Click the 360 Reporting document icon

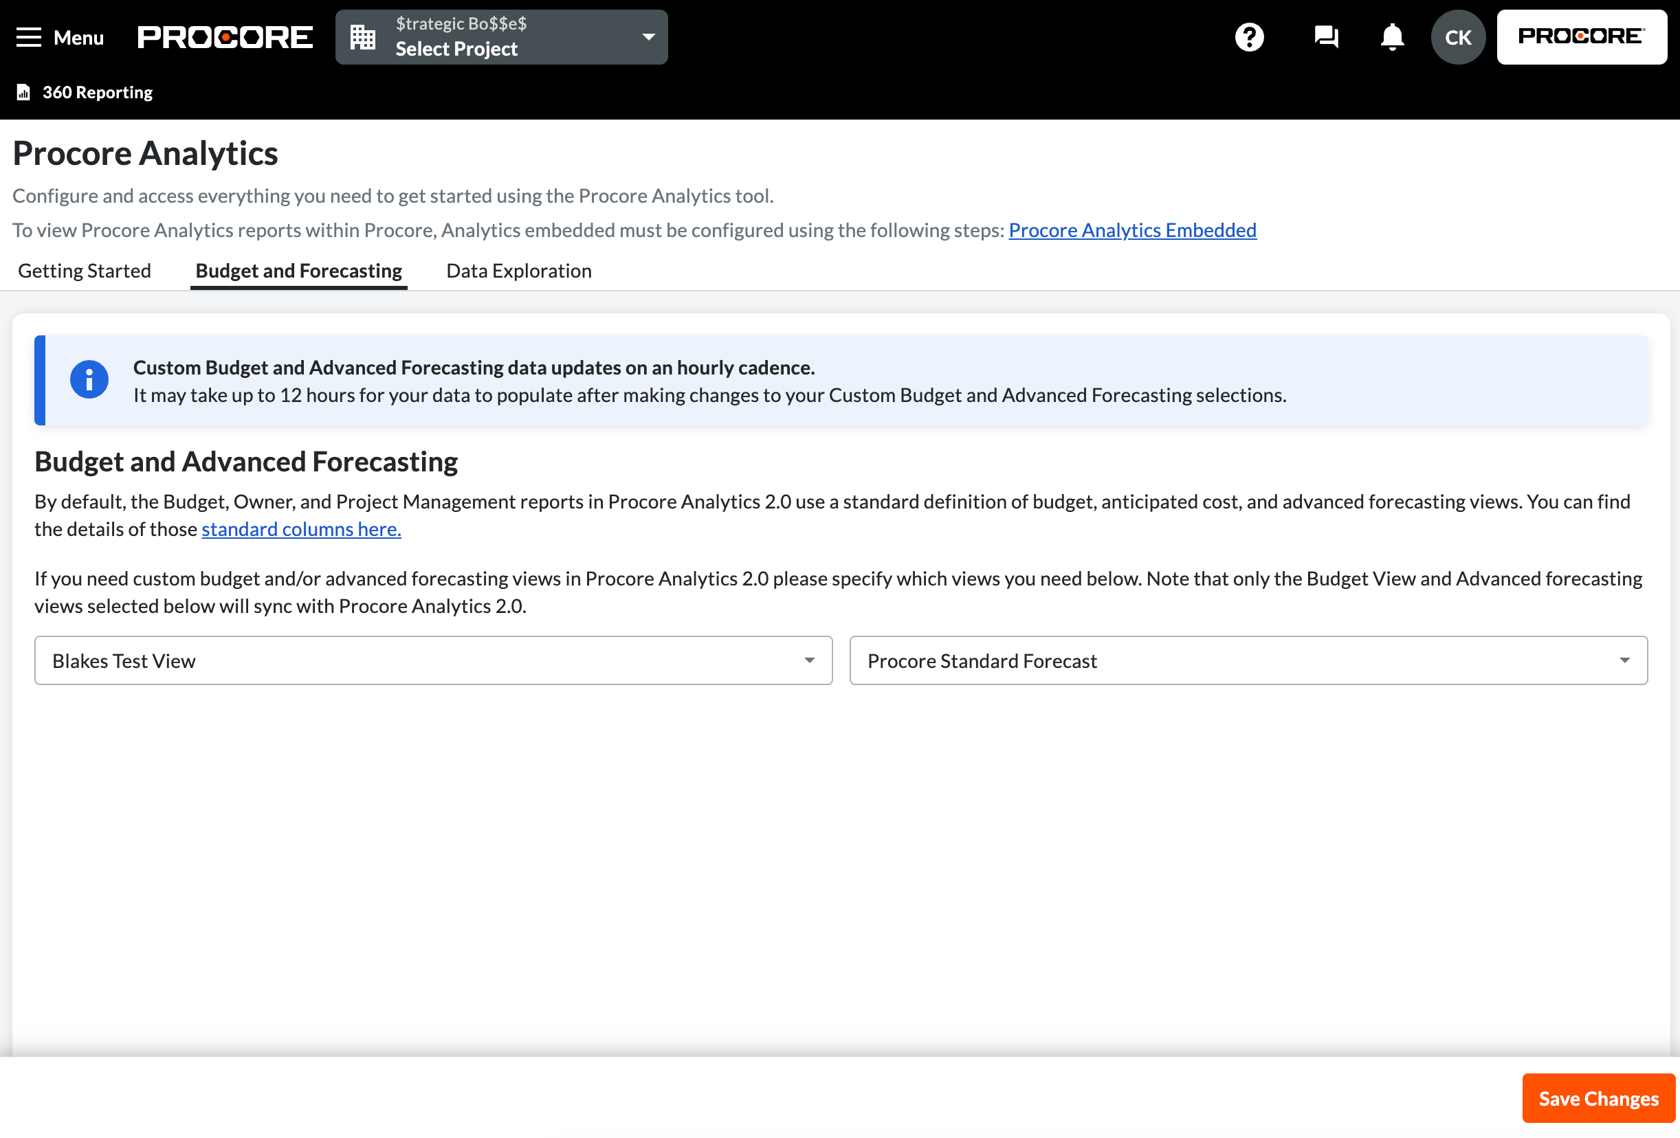[x=23, y=93]
